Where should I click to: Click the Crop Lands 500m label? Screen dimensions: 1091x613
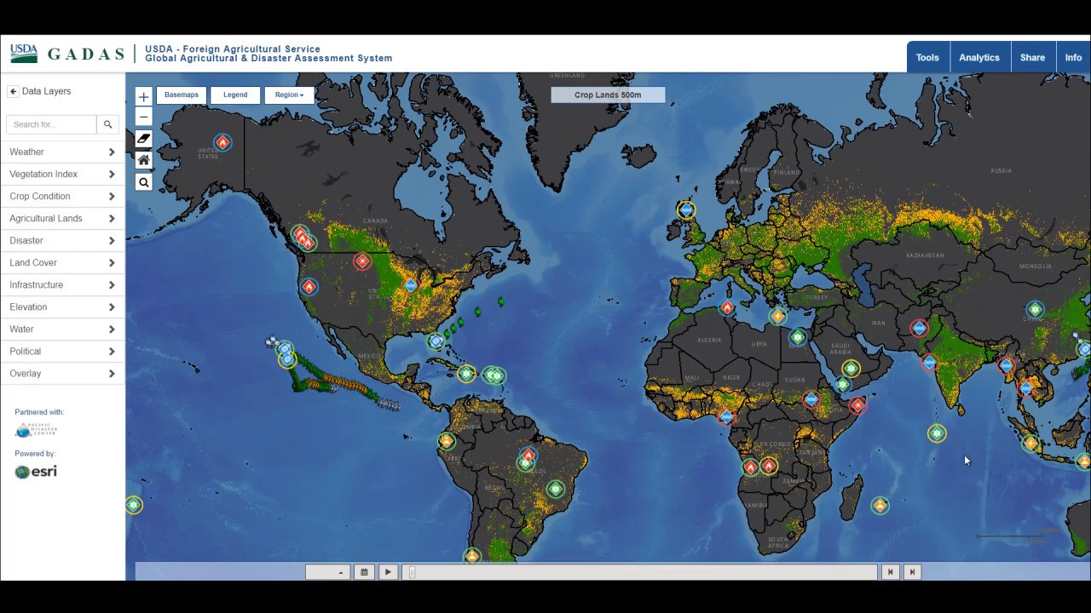[608, 95]
